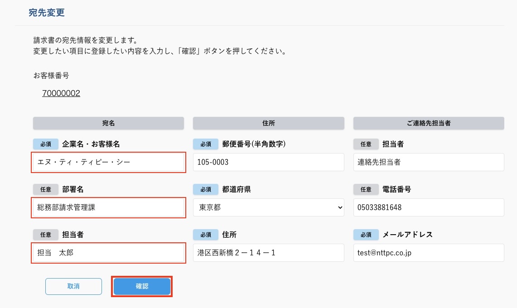Click the 必須 badge beside メールアドレス

click(366, 235)
